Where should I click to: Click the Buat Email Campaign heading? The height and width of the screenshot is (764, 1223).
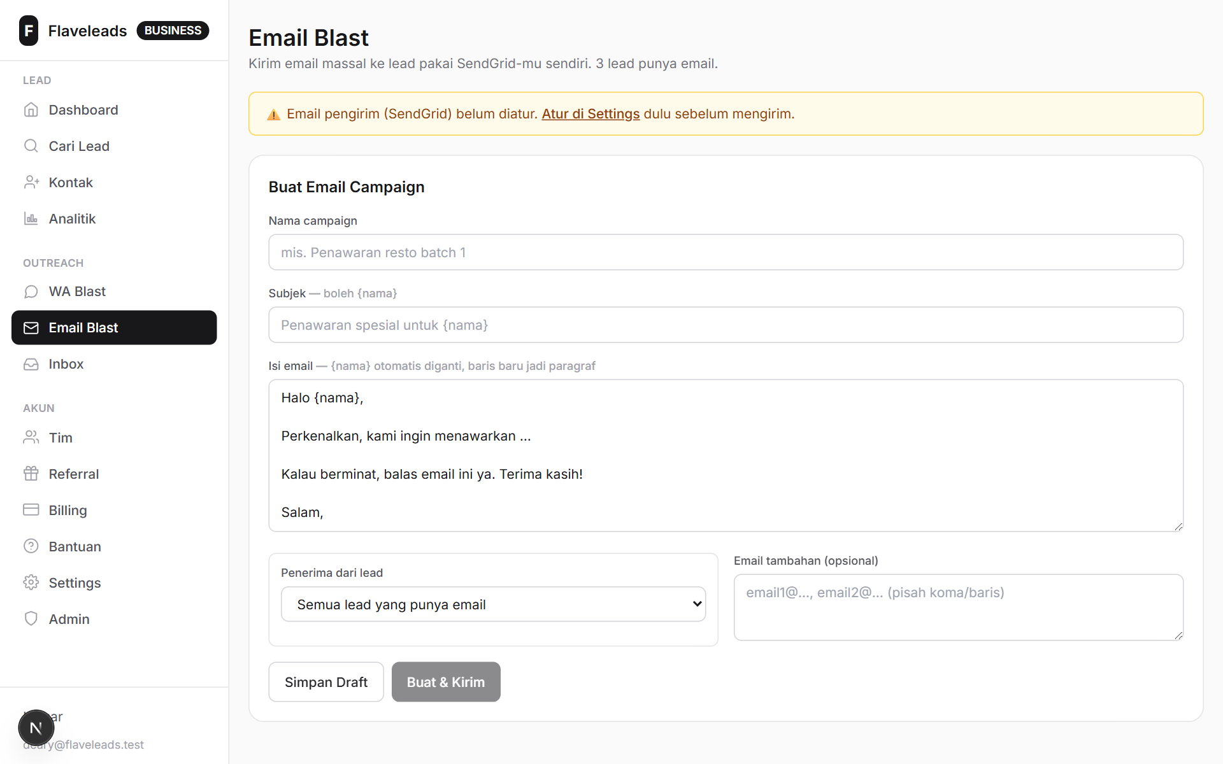tap(347, 187)
